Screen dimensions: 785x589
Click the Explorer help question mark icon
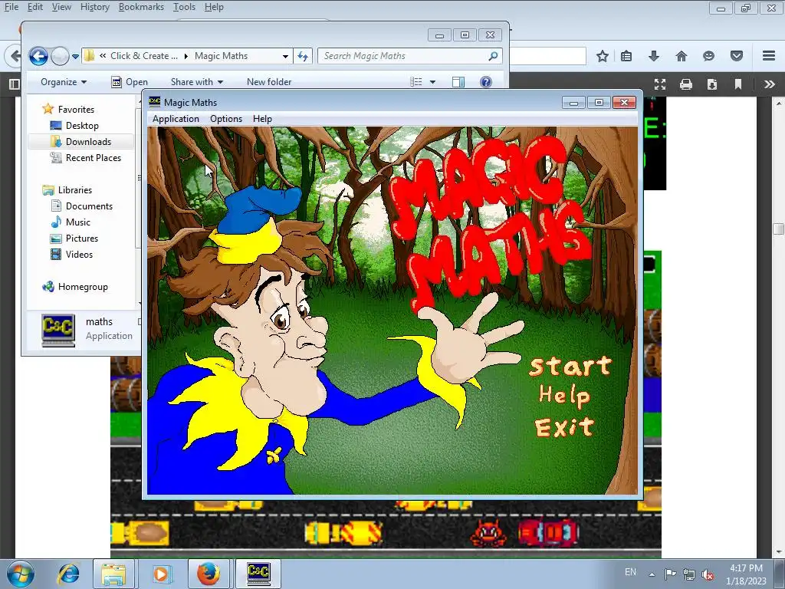[485, 81]
